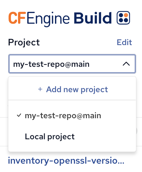This screenshot has height=172, width=142.
Task: Collapse the project list with the up chevron
Action: pos(126,64)
